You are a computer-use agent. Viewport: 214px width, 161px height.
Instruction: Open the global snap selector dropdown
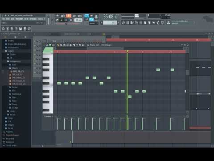[93, 23]
